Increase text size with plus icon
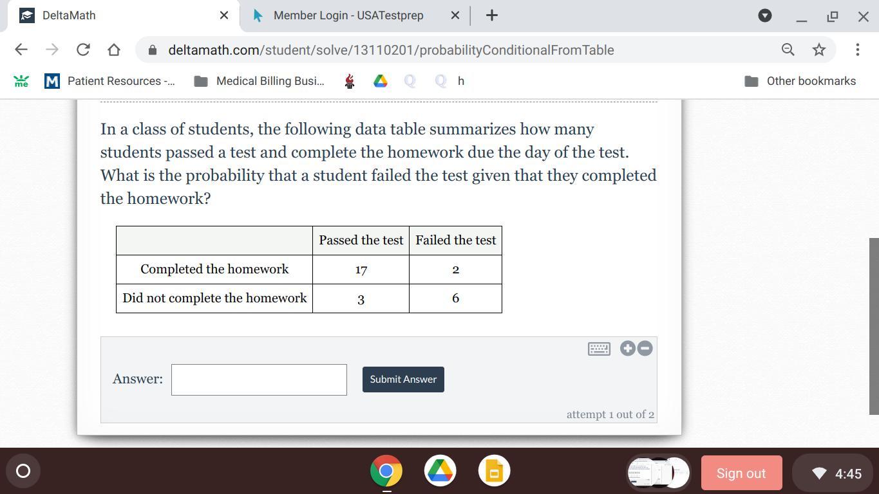The height and width of the screenshot is (494, 879). click(x=628, y=348)
